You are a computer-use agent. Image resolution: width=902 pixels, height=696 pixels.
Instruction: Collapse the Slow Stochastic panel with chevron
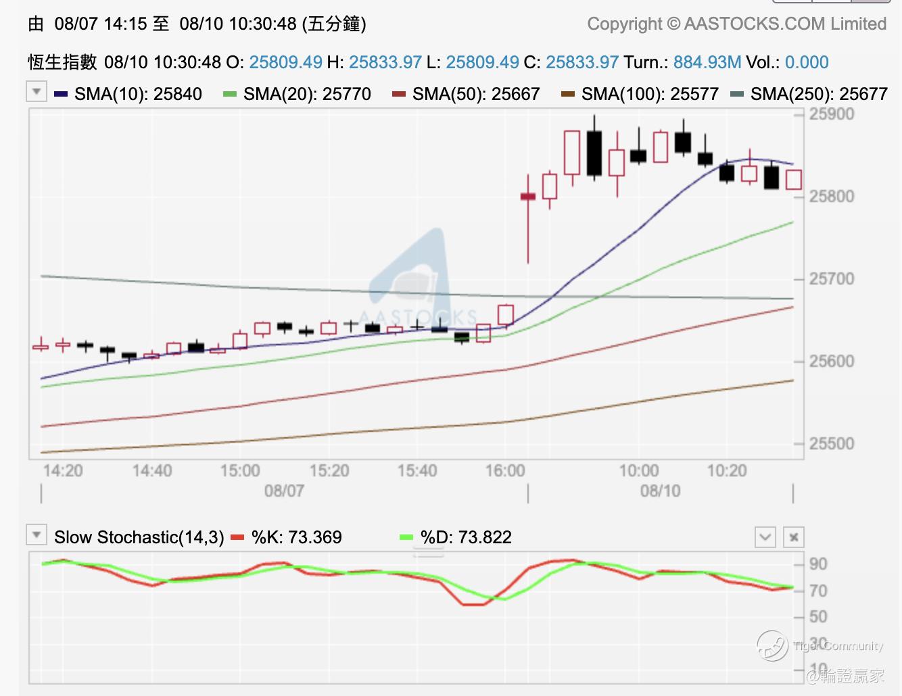(x=765, y=537)
